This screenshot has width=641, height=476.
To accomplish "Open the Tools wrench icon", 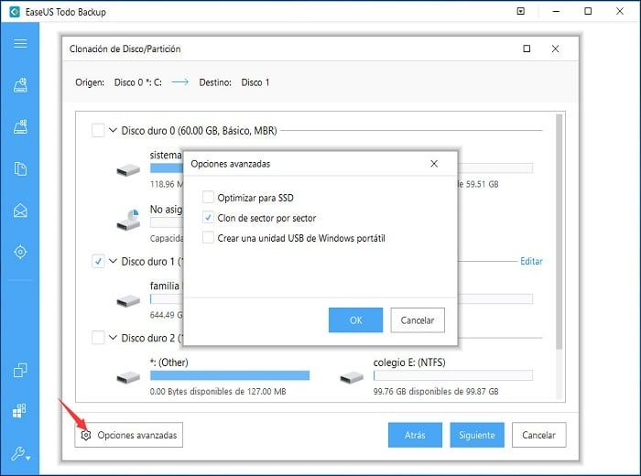I will pyautogui.click(x=20, y=453).
